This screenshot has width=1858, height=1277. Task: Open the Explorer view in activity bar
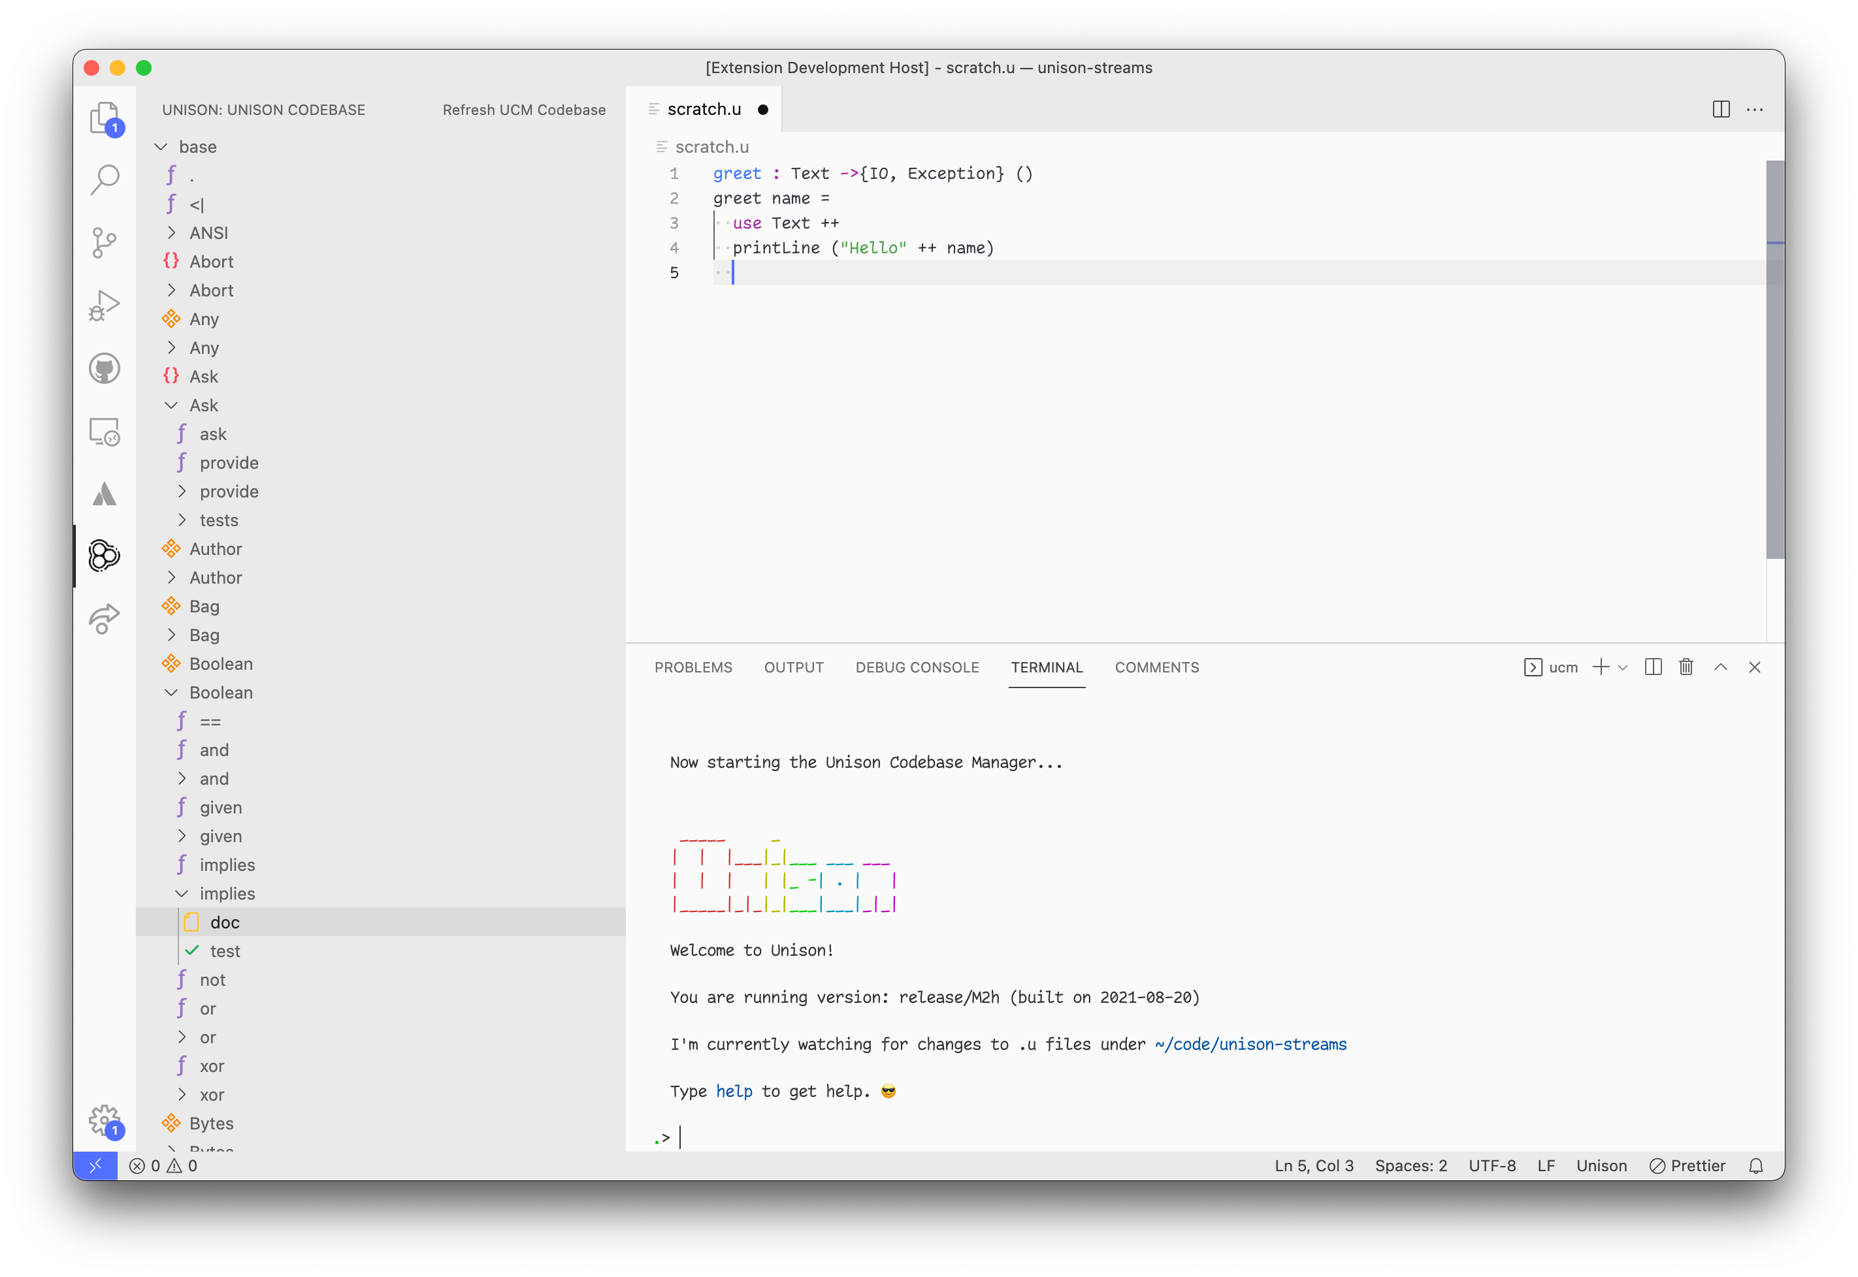click(x=104, y=118)
